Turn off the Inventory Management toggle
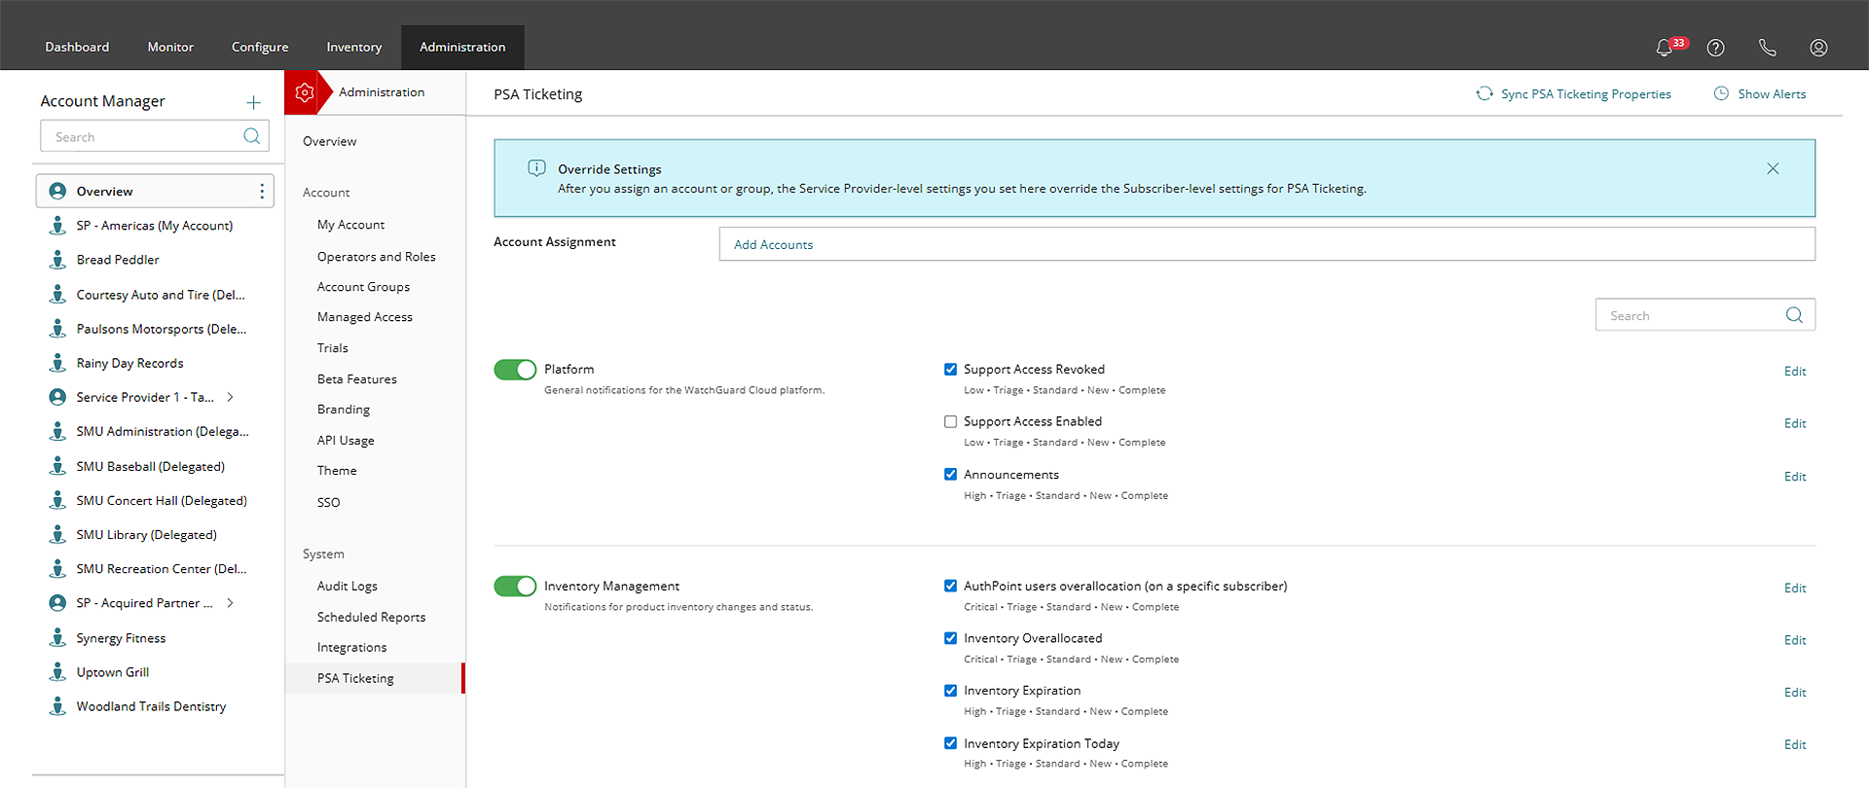1869x788 pixels. [515, 587]
